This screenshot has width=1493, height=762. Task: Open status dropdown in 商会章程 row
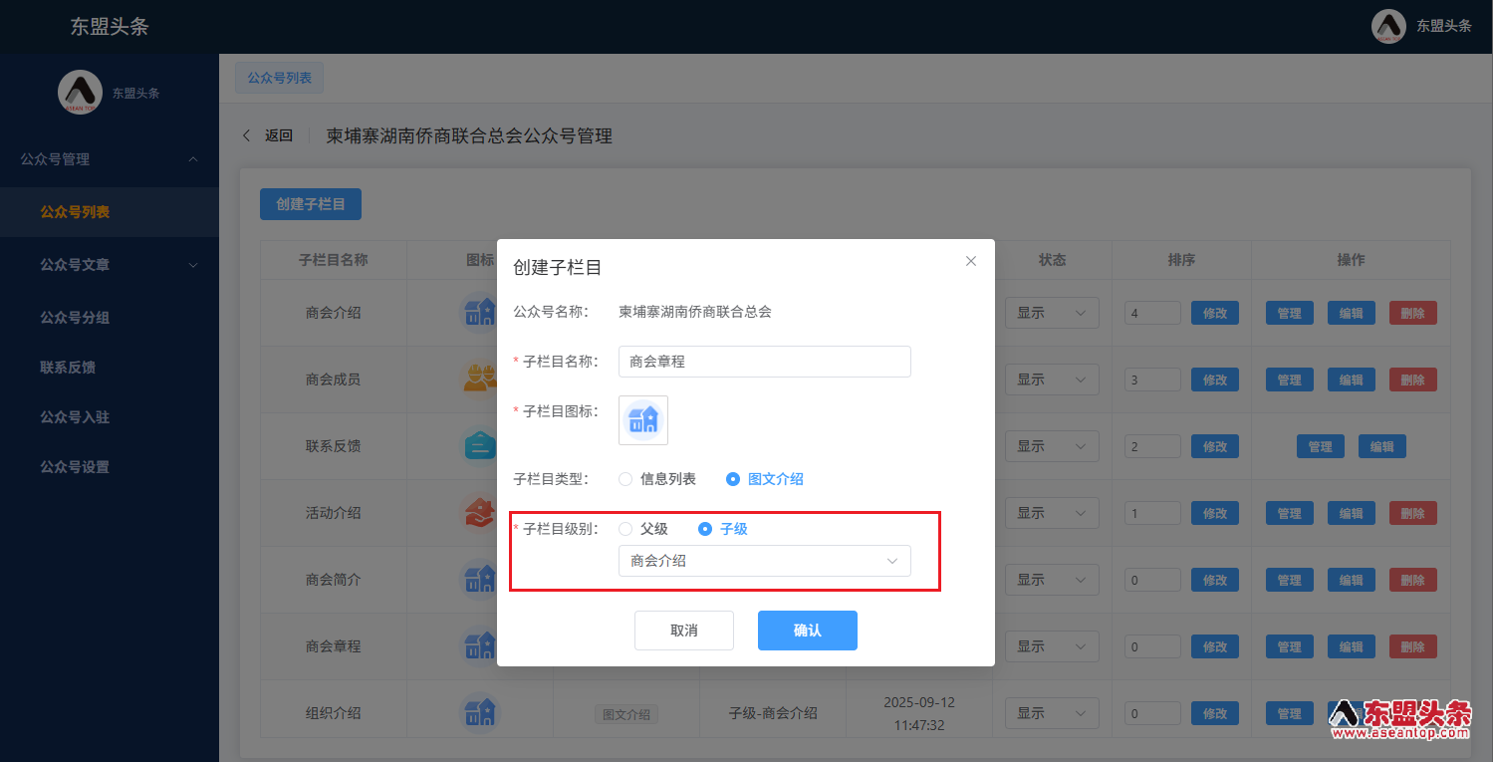pyautogui.click(x=1052, y=646)
